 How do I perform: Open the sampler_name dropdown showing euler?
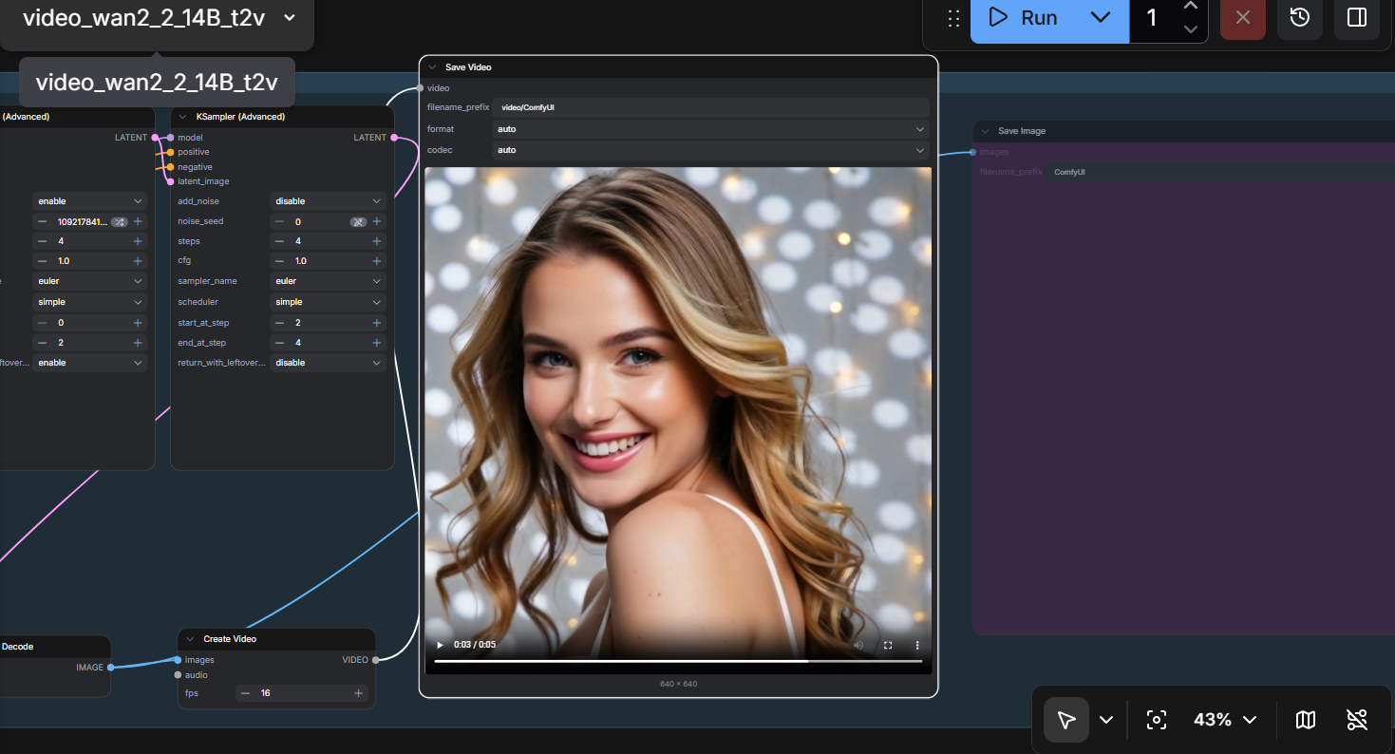pos(328,280)
